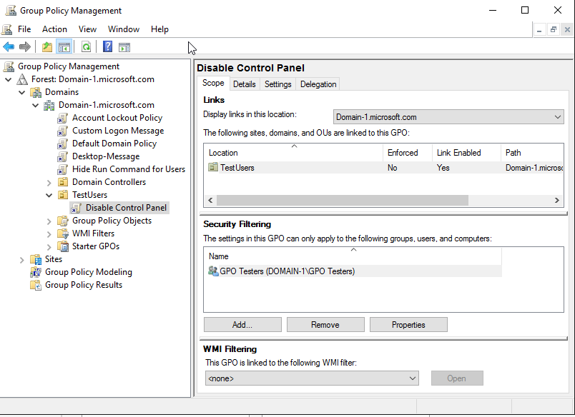Viewport: 575px width, 417px height.
Task: Select Disable Control Panel in the tree
Action: point(126,208)
